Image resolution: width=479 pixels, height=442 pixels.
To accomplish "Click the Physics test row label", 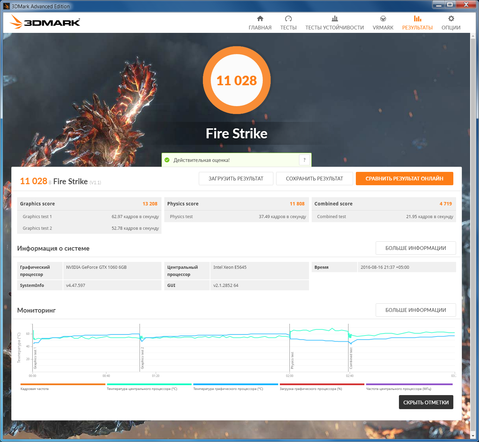I will 181,216.
